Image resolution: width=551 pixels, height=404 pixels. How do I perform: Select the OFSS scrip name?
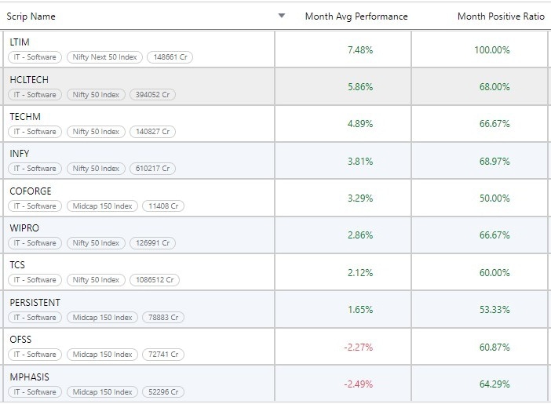20,340
